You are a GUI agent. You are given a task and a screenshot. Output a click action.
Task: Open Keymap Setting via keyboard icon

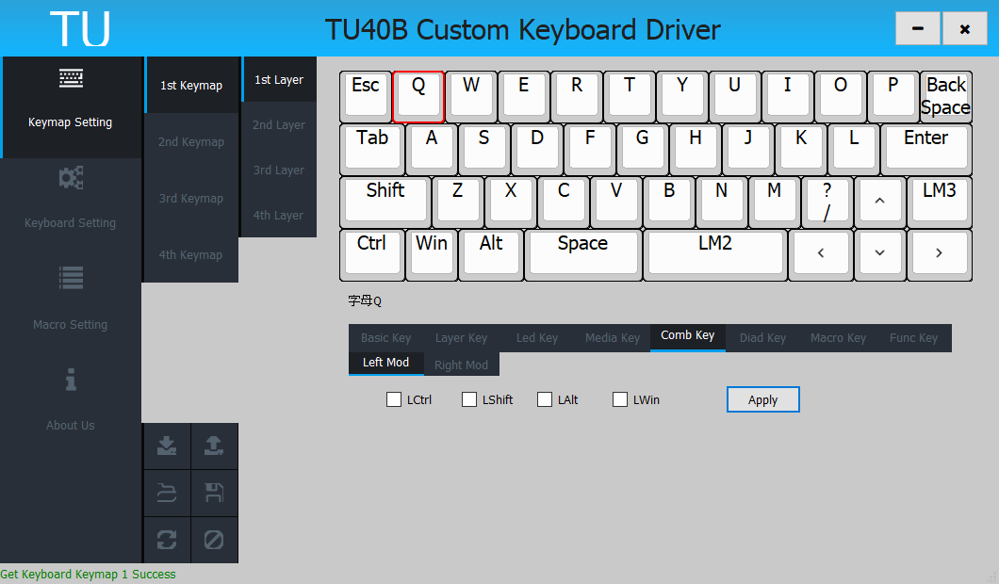(x=71, y=78)
